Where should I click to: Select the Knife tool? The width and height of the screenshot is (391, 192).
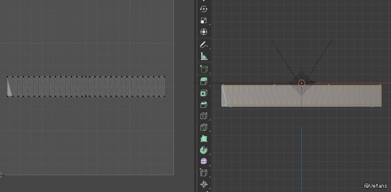pos(204,127)
